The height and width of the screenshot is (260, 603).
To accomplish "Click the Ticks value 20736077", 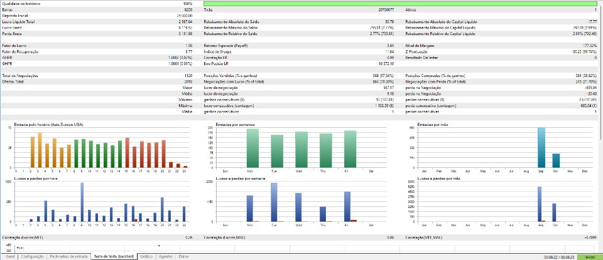I will click(x=386, y=9).
